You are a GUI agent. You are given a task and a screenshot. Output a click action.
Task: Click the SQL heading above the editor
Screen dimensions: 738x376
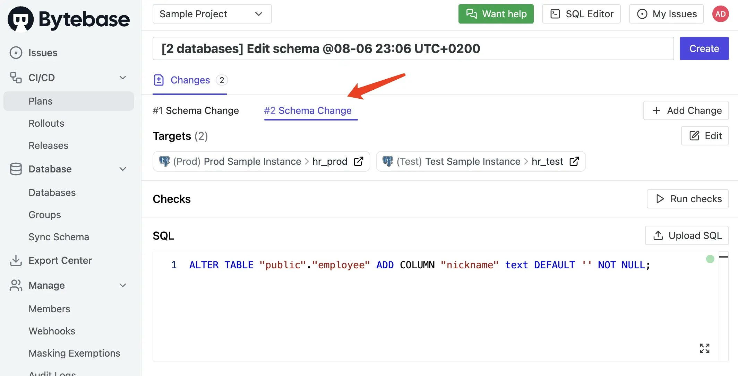pyautogui.click(x=163, y=236)
